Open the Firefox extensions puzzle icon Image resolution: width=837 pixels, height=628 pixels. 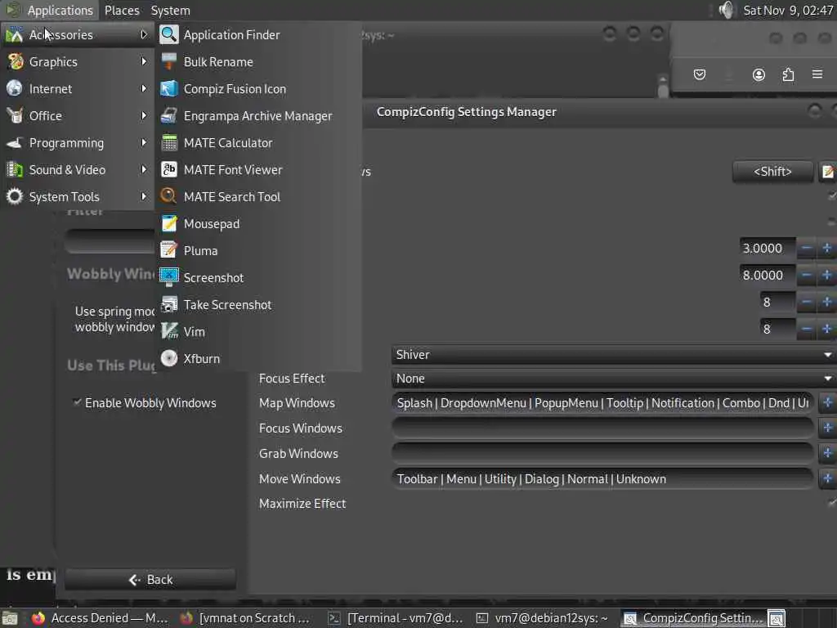pos(788,74)
